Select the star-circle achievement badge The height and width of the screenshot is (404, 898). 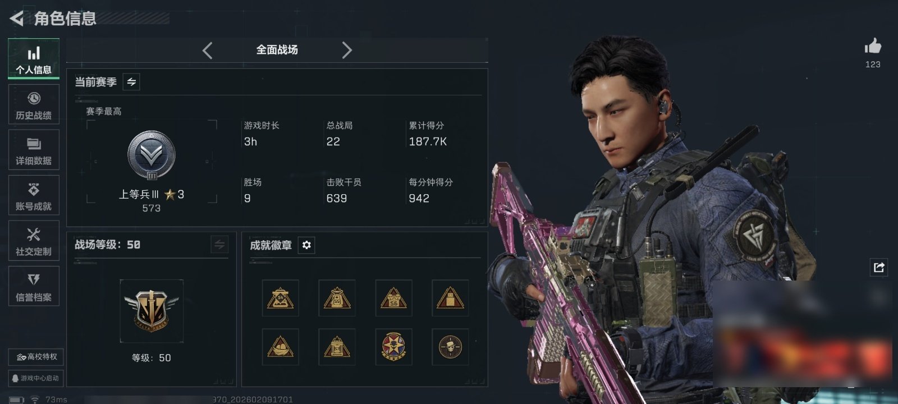pyautogui.click(x=393, y=347)
